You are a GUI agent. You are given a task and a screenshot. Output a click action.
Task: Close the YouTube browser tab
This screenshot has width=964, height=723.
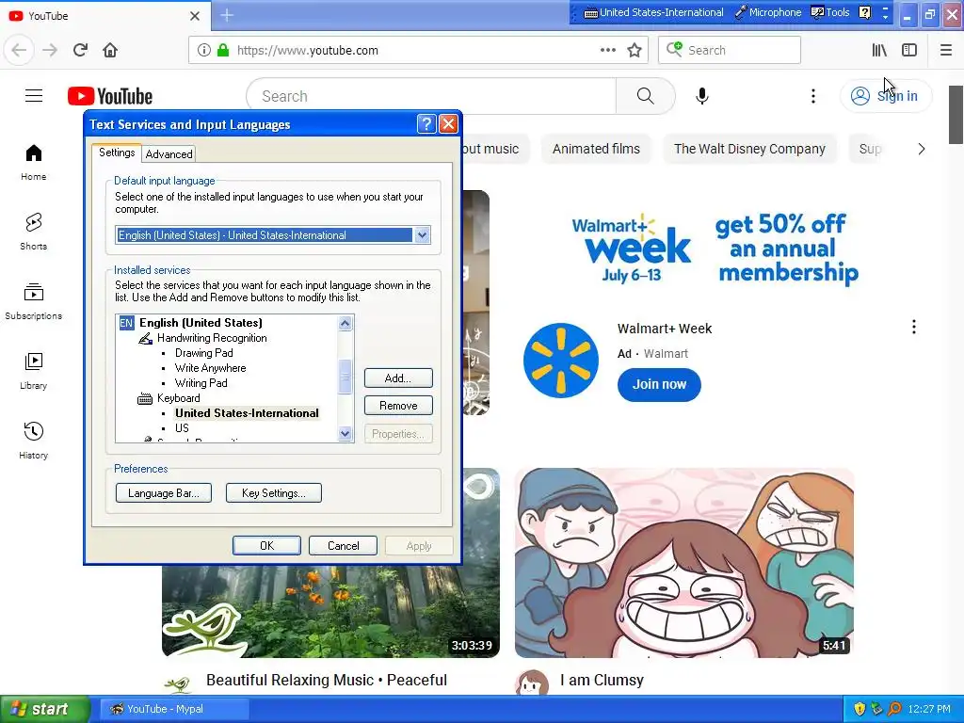click(194, 15)
